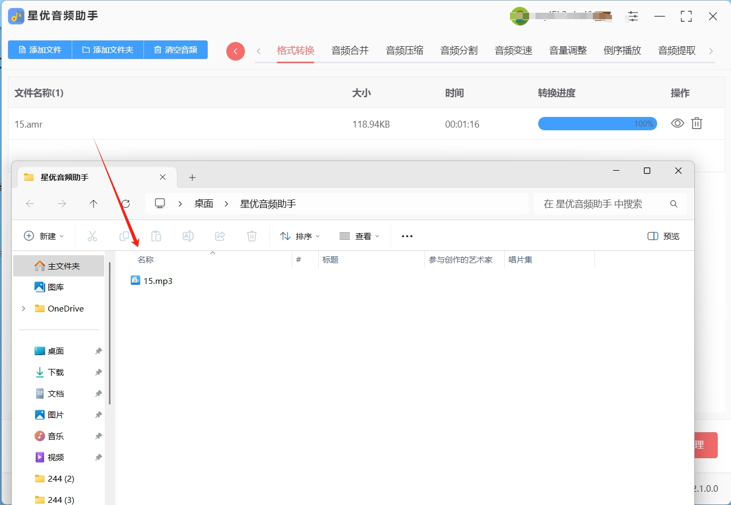Click the share icon in Explorer toolbar
Image resolution: width=731 pixels, height=505 pixels.
pyautogui.click(x=220, y=236)
